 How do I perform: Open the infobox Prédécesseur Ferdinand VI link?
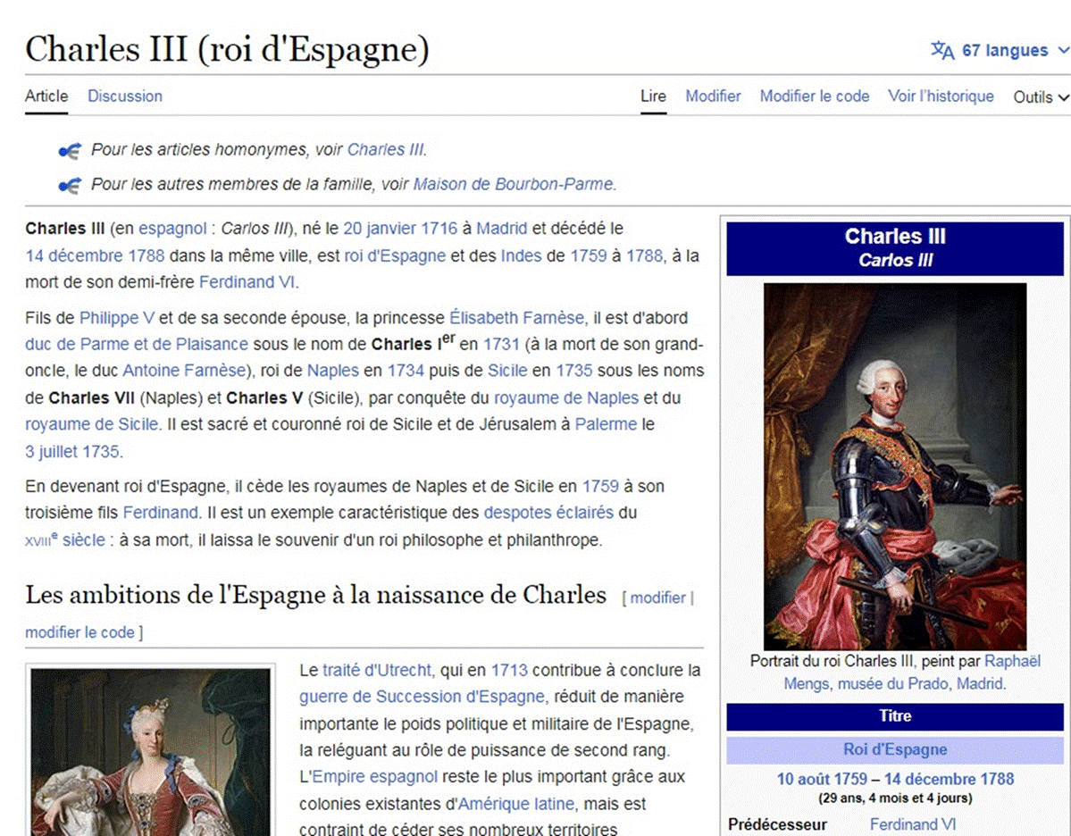(913, 824)
